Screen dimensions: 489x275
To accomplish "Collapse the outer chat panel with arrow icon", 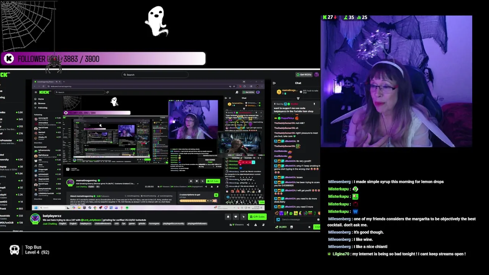I will 274,83.
